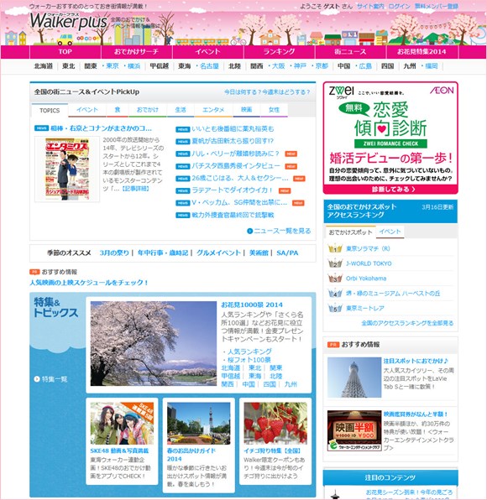487x500 pixels.
Task: Click the gold crown rank 1 icon
Action: point(335,248)
